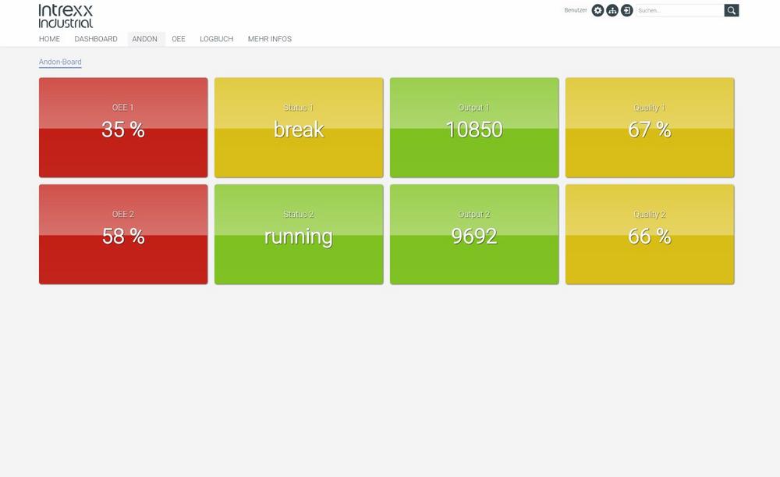Click the login door icon
Screen dimensions: 780x477
[627, 10]
